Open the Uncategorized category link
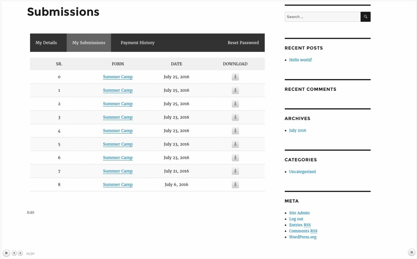Viewport: 417px width, 259px height. pos(302,172)
